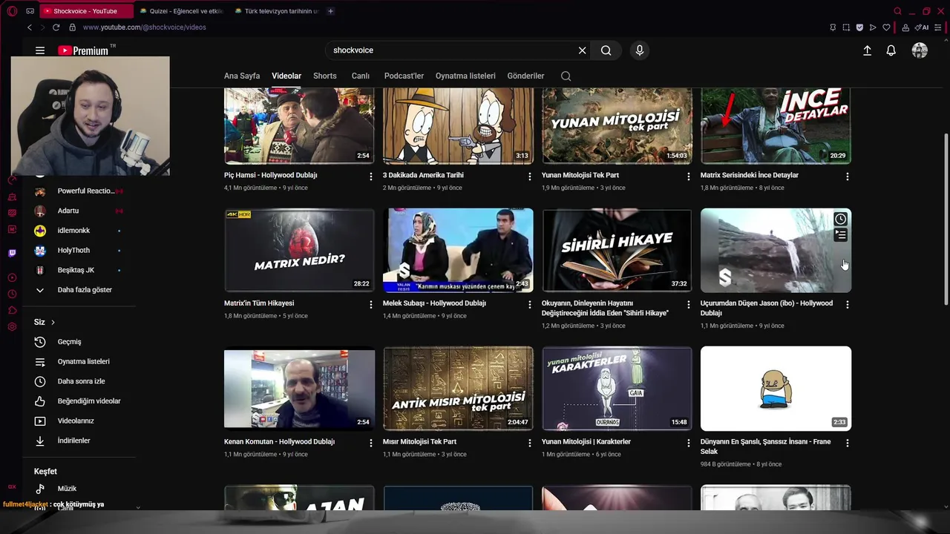
Task: Switch to Ana Sayfa channel tab
Action: pos(242,76)
